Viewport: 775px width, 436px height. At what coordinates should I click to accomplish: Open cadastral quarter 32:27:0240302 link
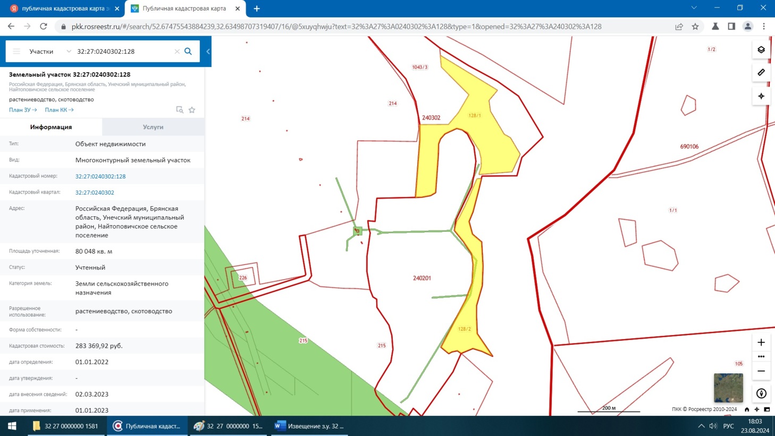(95, 192)
